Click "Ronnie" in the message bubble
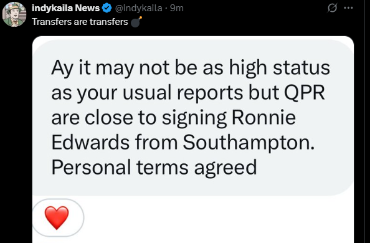 click(263, 117)
